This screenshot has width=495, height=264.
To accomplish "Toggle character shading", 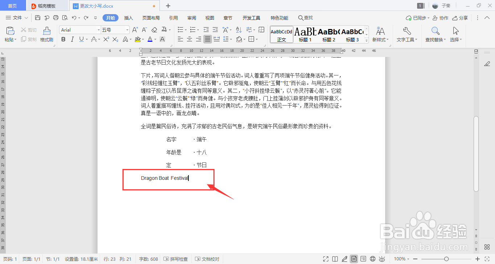I will point(162,39).
